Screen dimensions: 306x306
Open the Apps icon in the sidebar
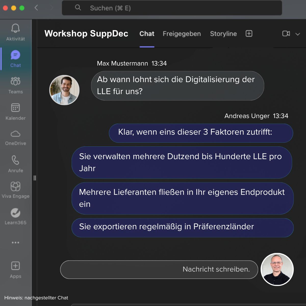tap(15, 266)
